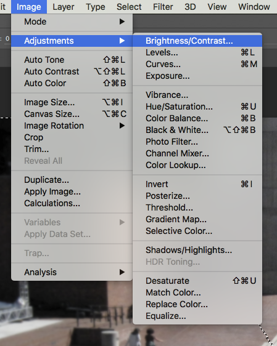Choose Levels from Adjustments submenu
The height and width of the screenshot is (346, 277).
tap(197, 52)
